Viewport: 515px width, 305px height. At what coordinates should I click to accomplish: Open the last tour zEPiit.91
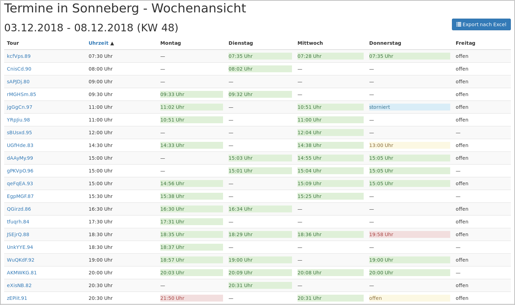17,298
